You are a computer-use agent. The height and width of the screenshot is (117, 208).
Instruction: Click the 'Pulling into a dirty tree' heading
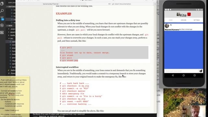point(68,20)
